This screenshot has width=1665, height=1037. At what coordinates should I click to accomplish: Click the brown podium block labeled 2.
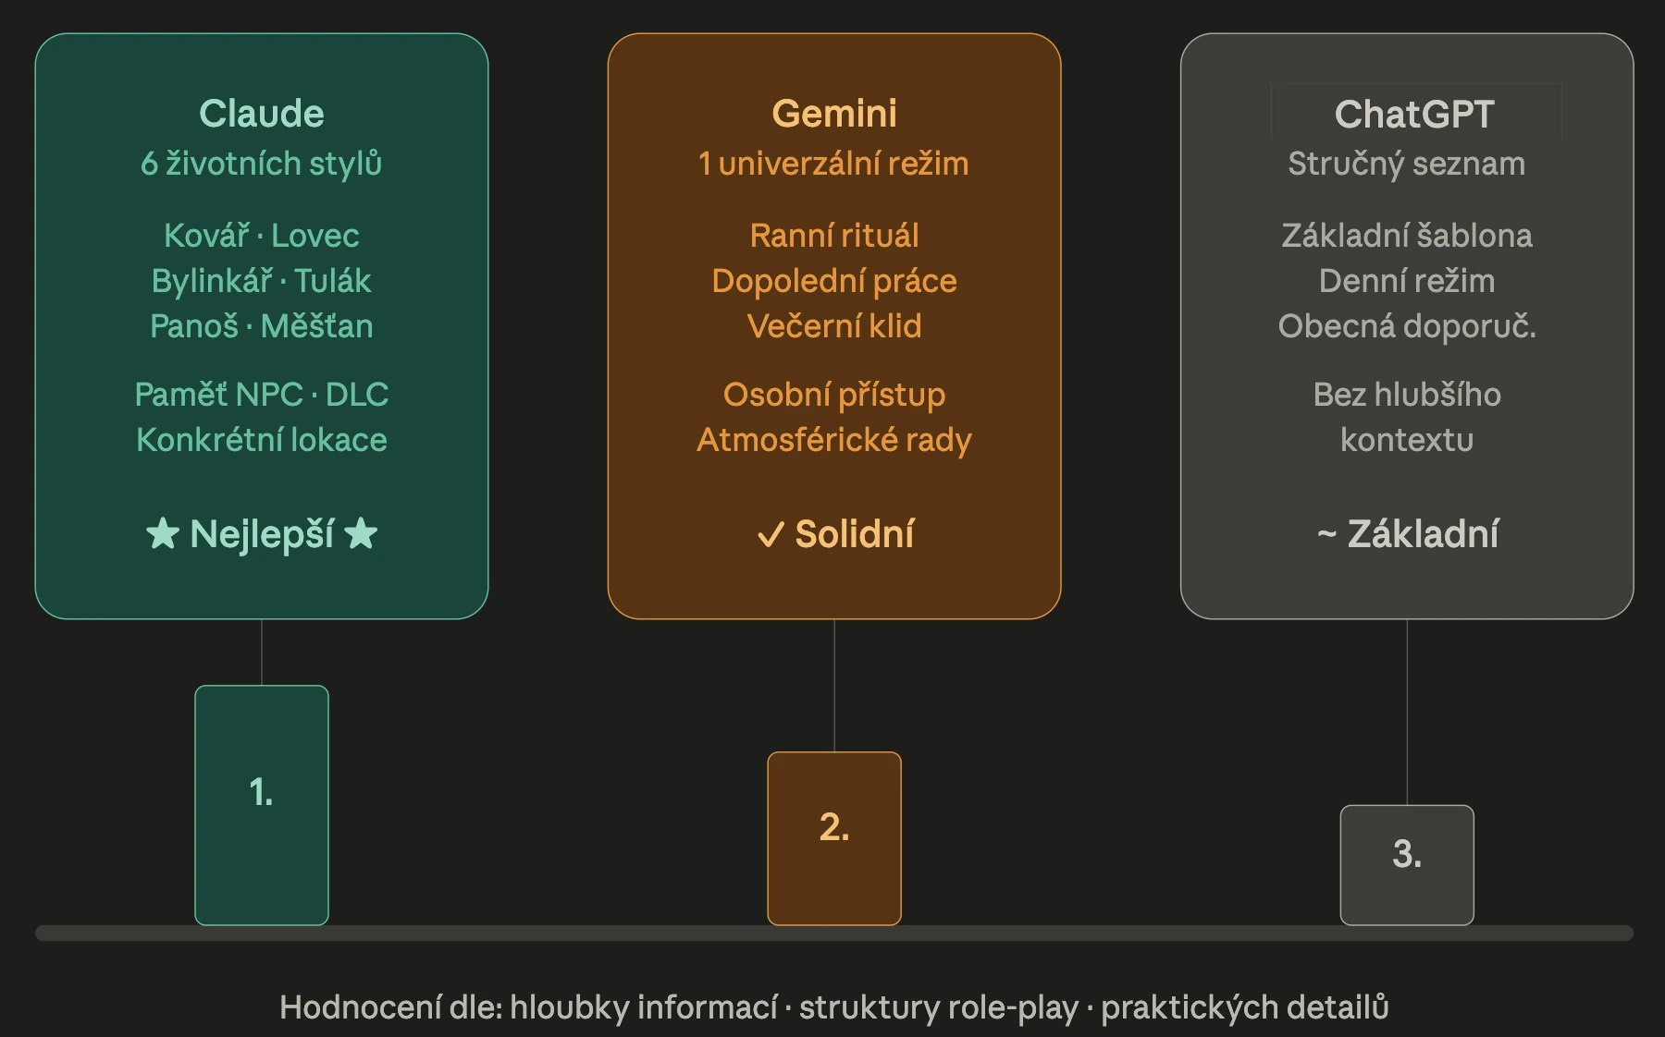[x=834, y=837]
